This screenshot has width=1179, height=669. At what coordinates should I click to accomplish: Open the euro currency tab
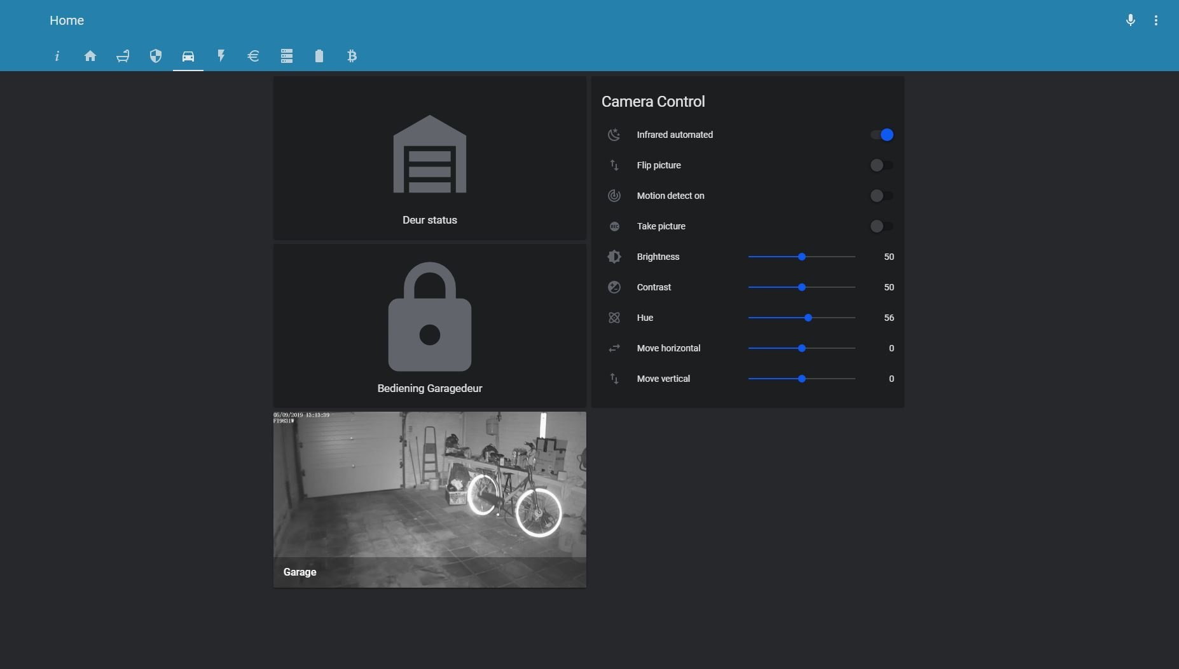coord(254,56)
